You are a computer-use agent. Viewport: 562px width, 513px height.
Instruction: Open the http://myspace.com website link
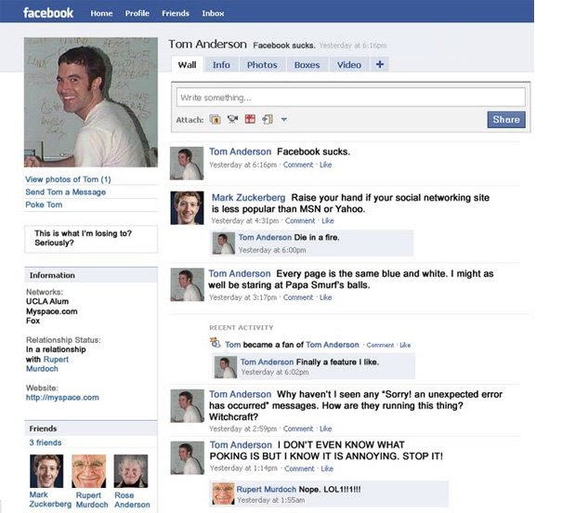click(62, 397)
